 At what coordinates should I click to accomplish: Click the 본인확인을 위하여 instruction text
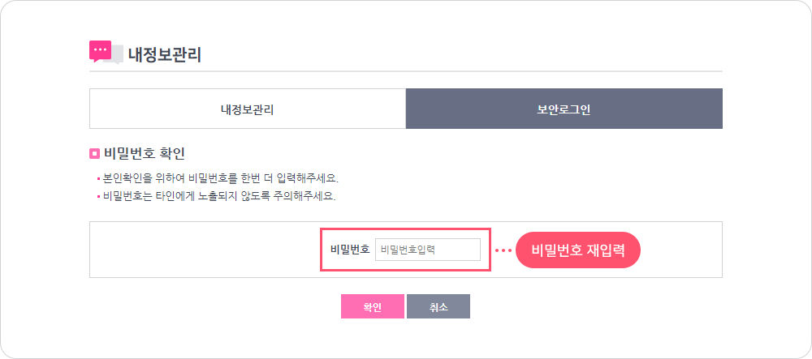pyautogui.click(x=221, y=179)
